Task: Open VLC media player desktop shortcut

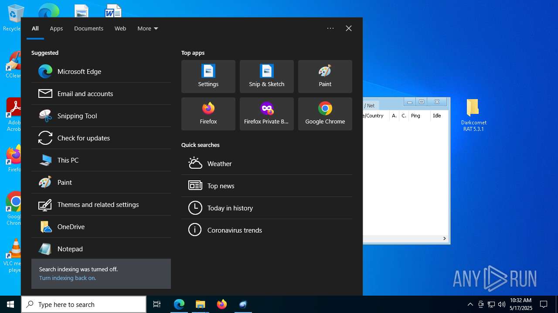Action: click(x=13, y=256)
